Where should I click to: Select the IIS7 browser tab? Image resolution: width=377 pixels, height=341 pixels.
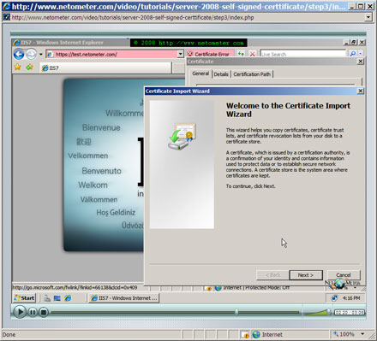click(105, 68)
